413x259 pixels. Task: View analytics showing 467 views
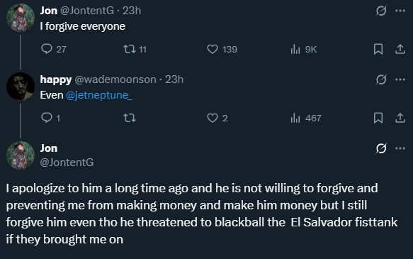point(295,118)
